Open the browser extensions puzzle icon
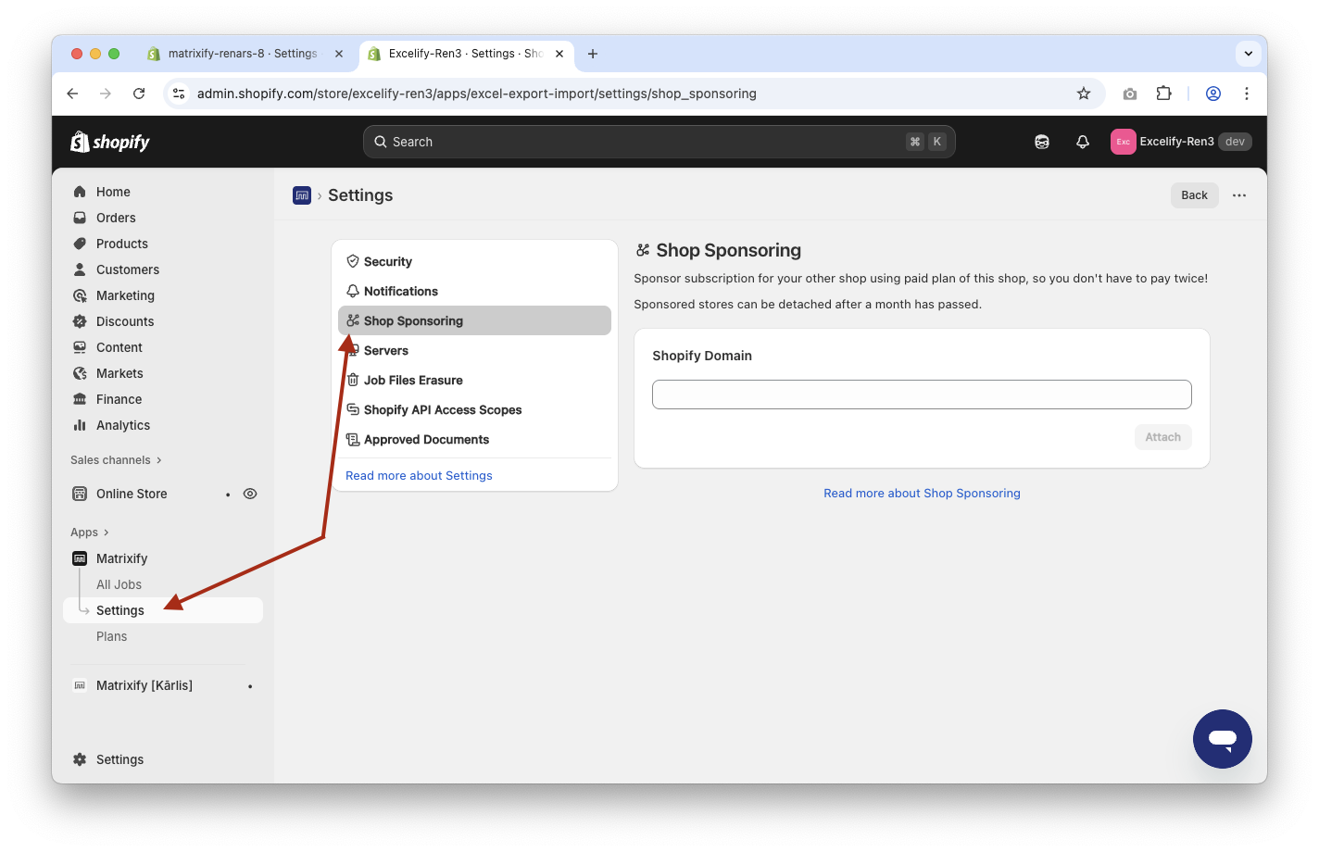 coord(1163,94)
